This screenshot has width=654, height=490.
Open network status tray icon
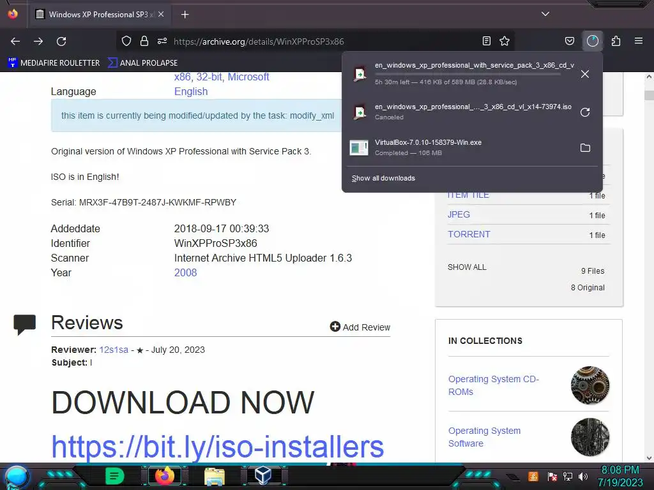[568, 477]
